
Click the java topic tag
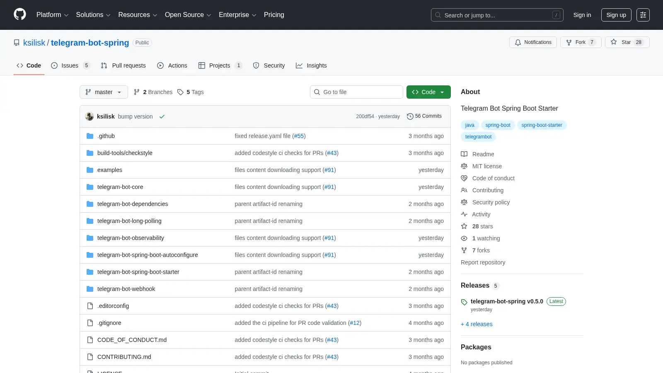[x=469, y=125]
